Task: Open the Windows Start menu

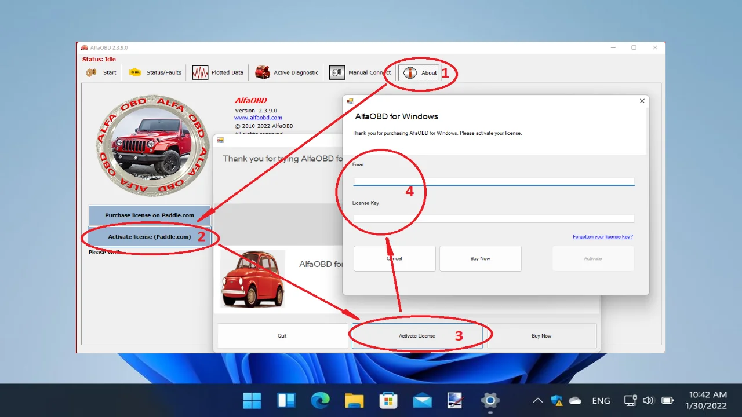Action: pyautogui.click(x=252, y=400)
